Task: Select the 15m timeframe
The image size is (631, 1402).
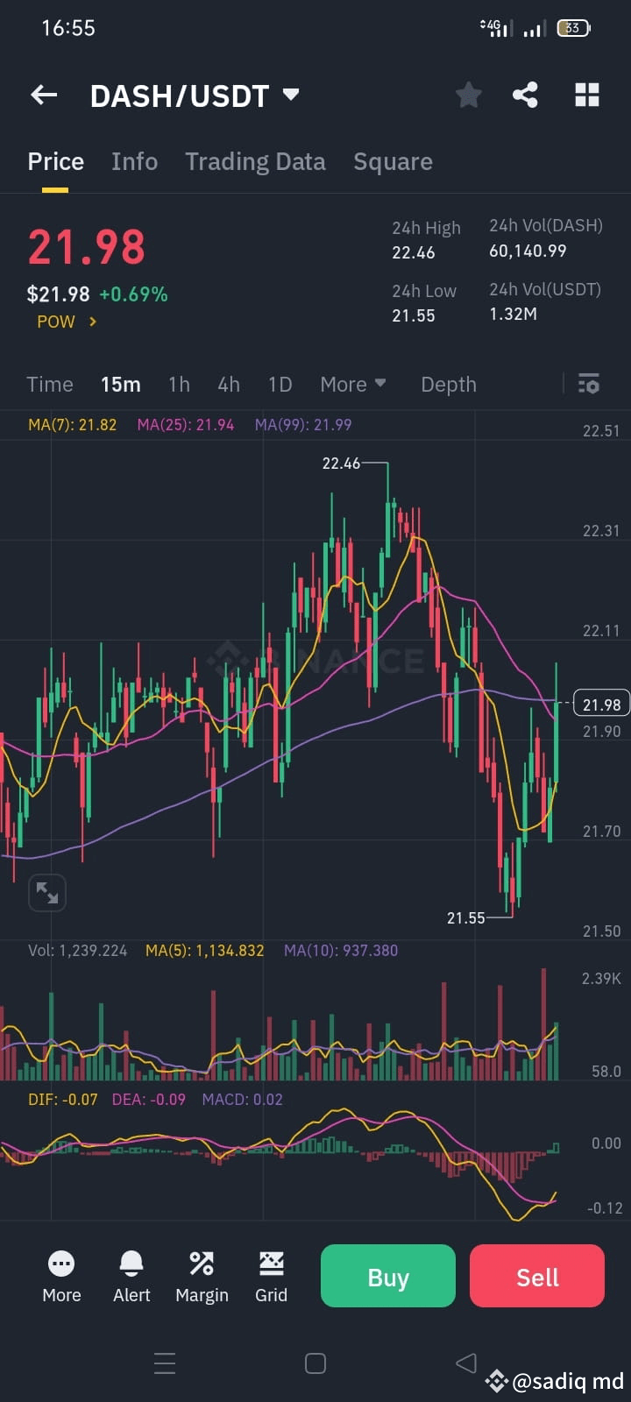Action: 120,384
